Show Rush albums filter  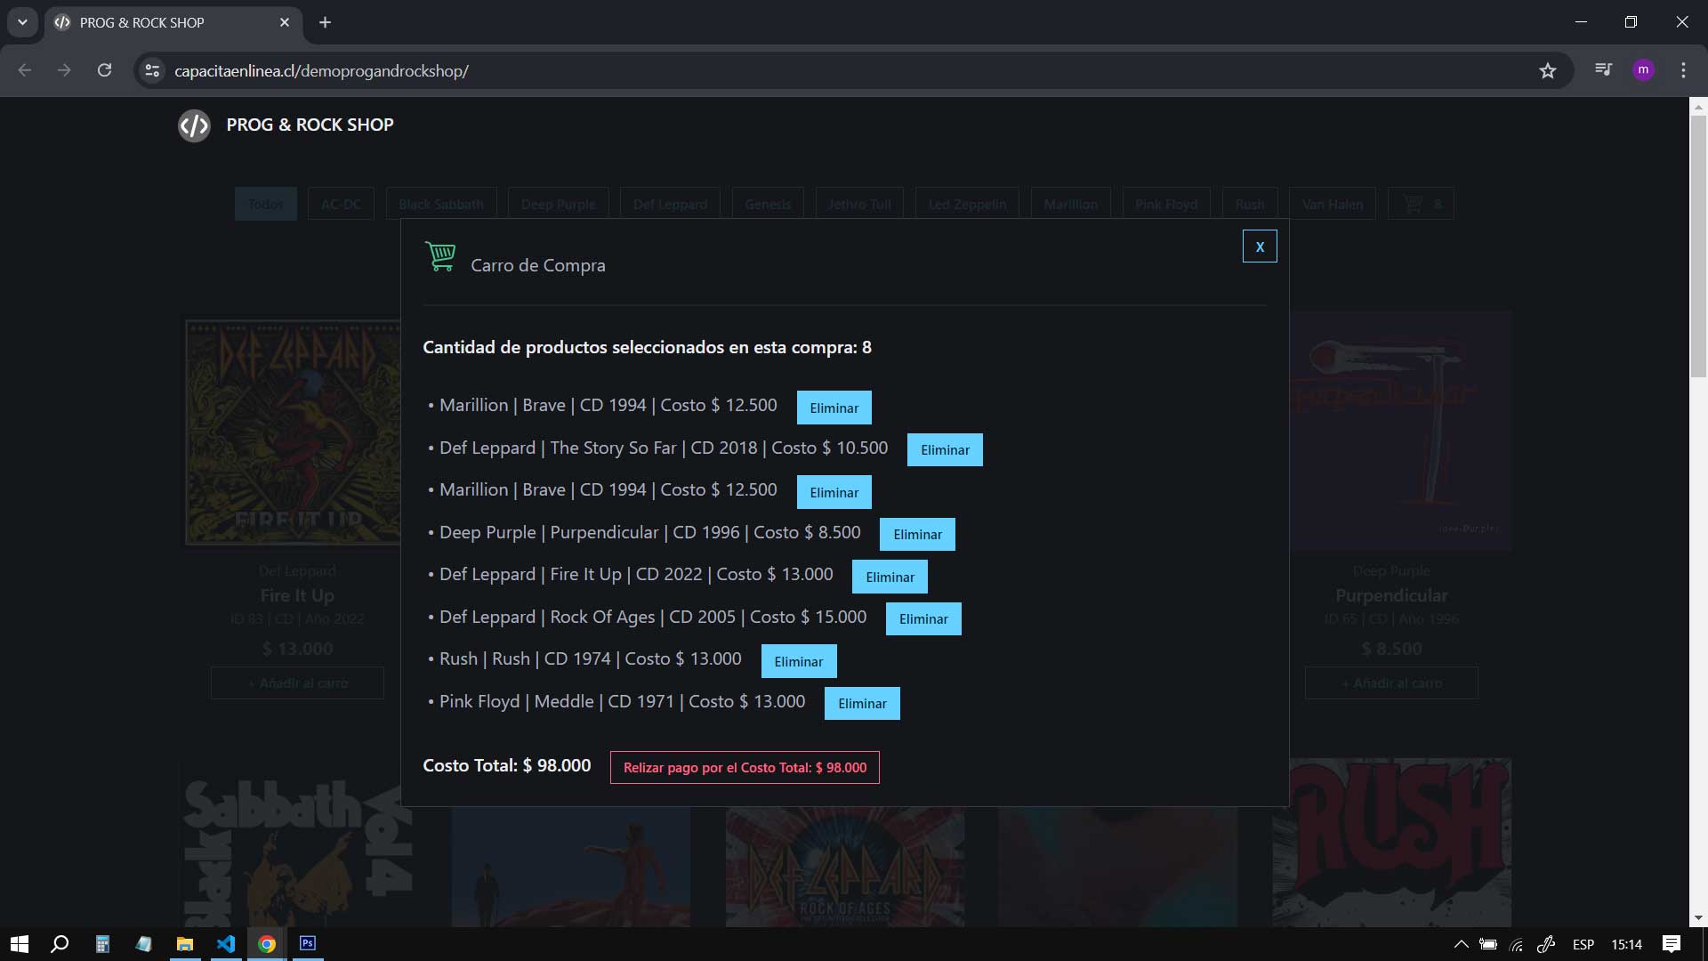pyautogui.click(x=1250, y=205)
